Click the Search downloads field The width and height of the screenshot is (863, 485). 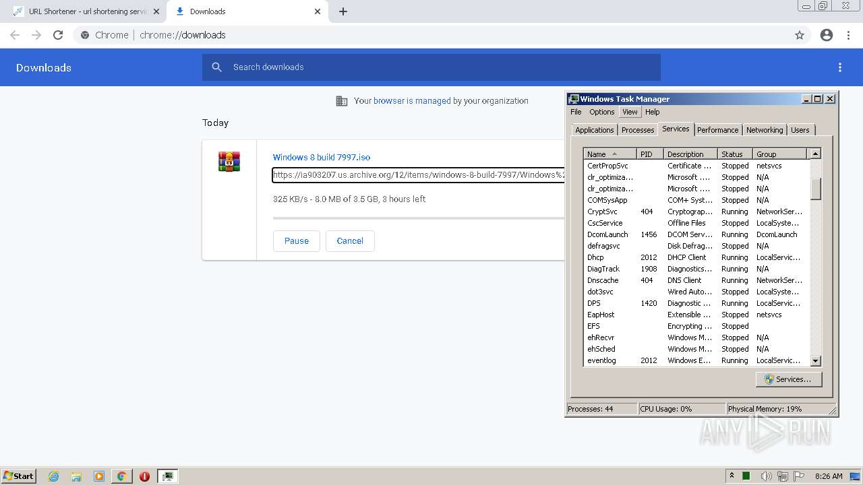431,67
